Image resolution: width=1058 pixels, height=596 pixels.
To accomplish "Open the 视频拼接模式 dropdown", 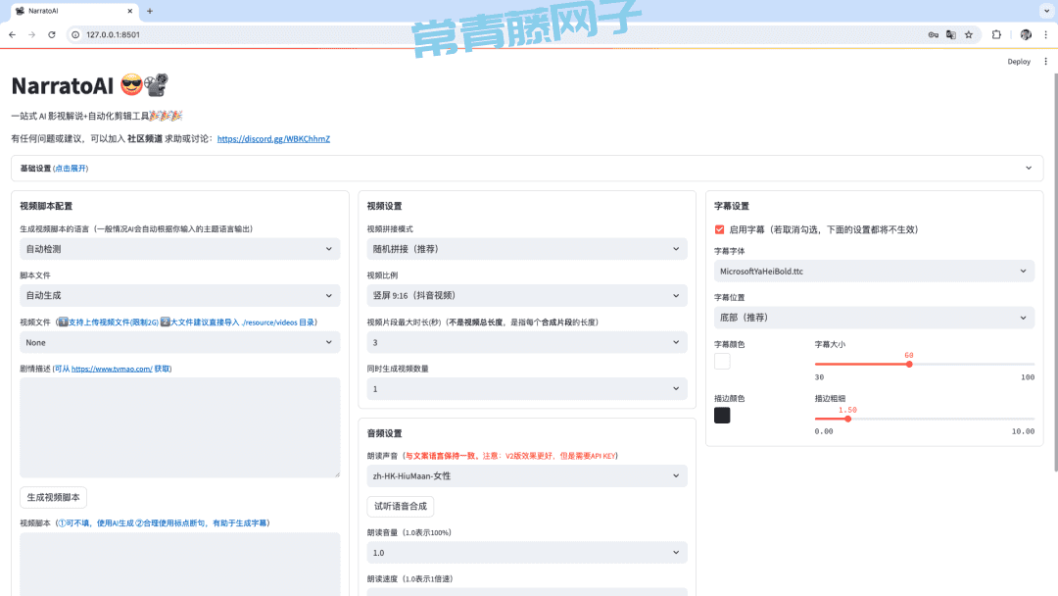I will pyautogui.click(x=527, y=249).
